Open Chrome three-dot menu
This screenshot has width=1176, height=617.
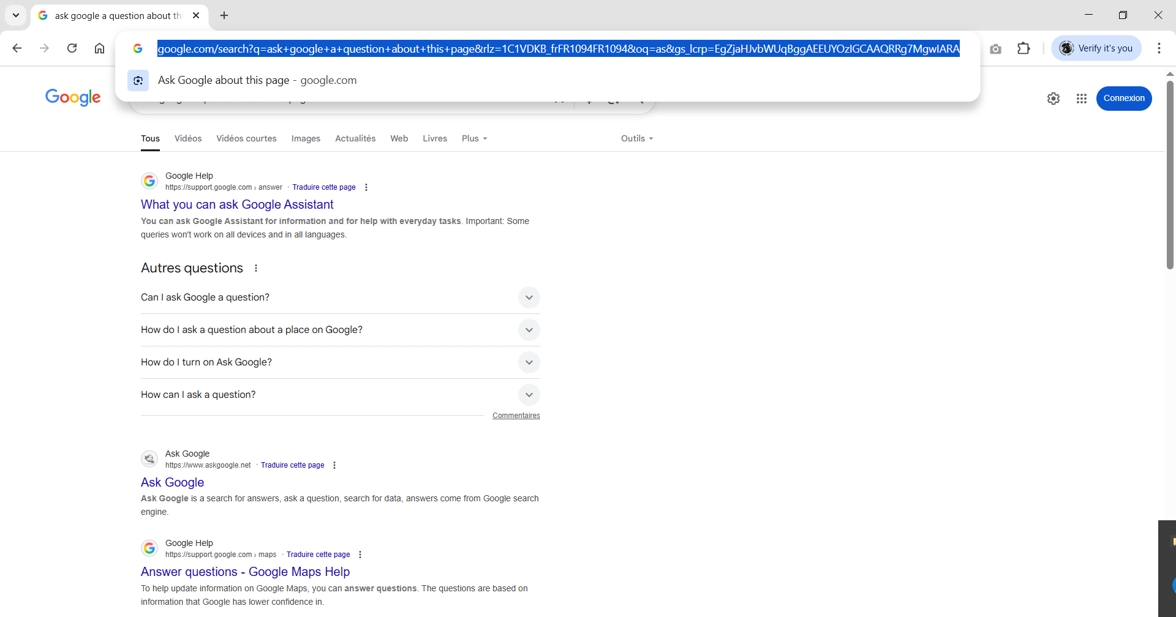1159,48
